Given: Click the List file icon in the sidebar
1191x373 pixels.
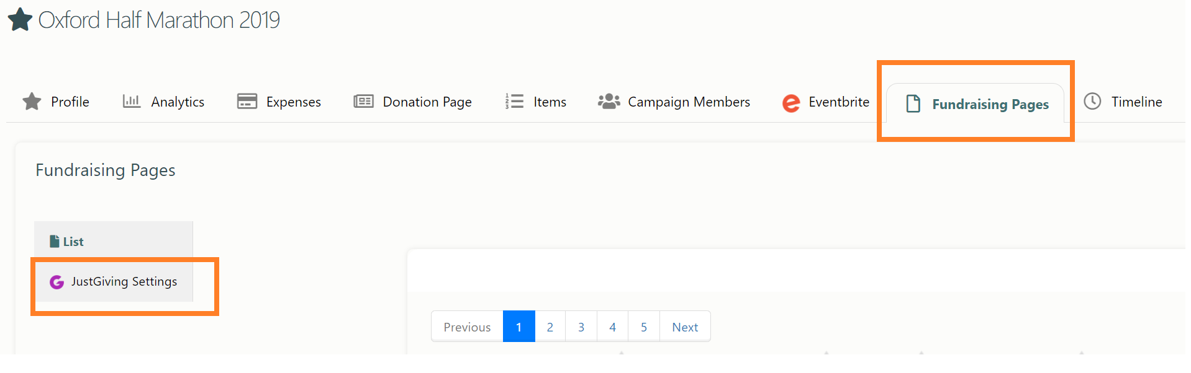Looking at the screenshot, I should (55, 241).
